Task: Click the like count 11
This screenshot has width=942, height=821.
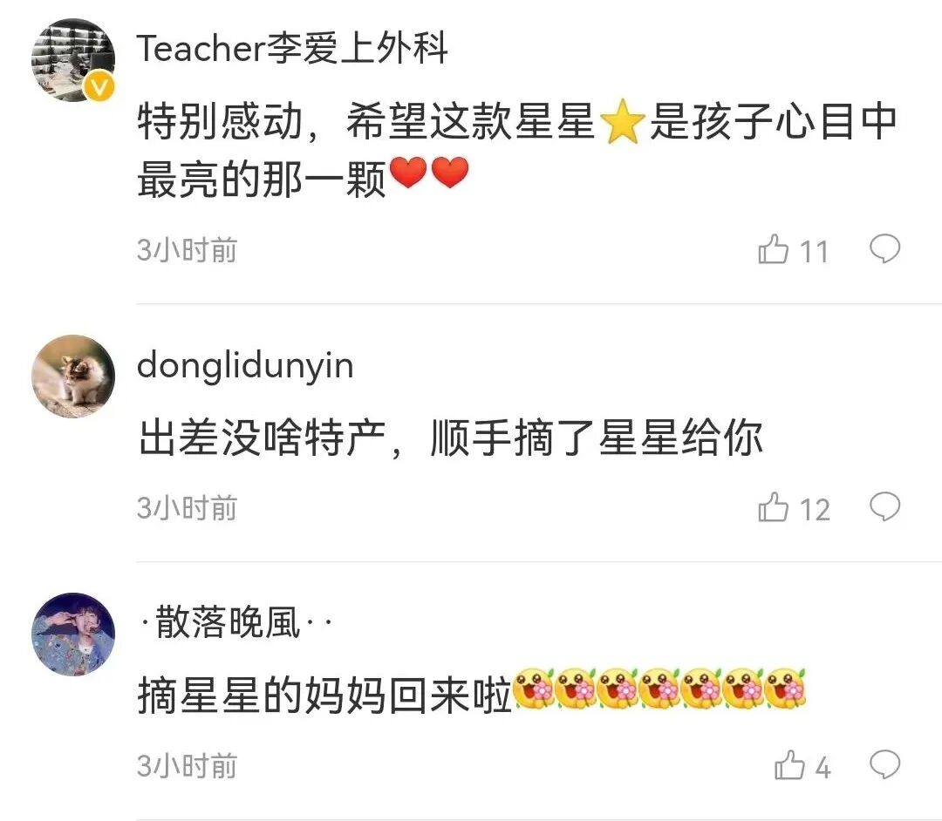Action: click(814, 252)
